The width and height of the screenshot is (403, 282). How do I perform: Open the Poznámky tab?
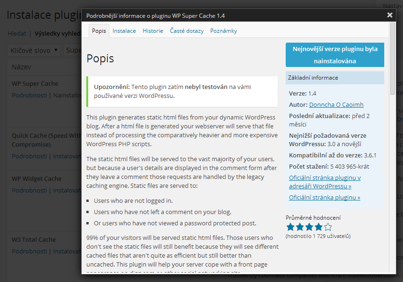click(224, 31)
